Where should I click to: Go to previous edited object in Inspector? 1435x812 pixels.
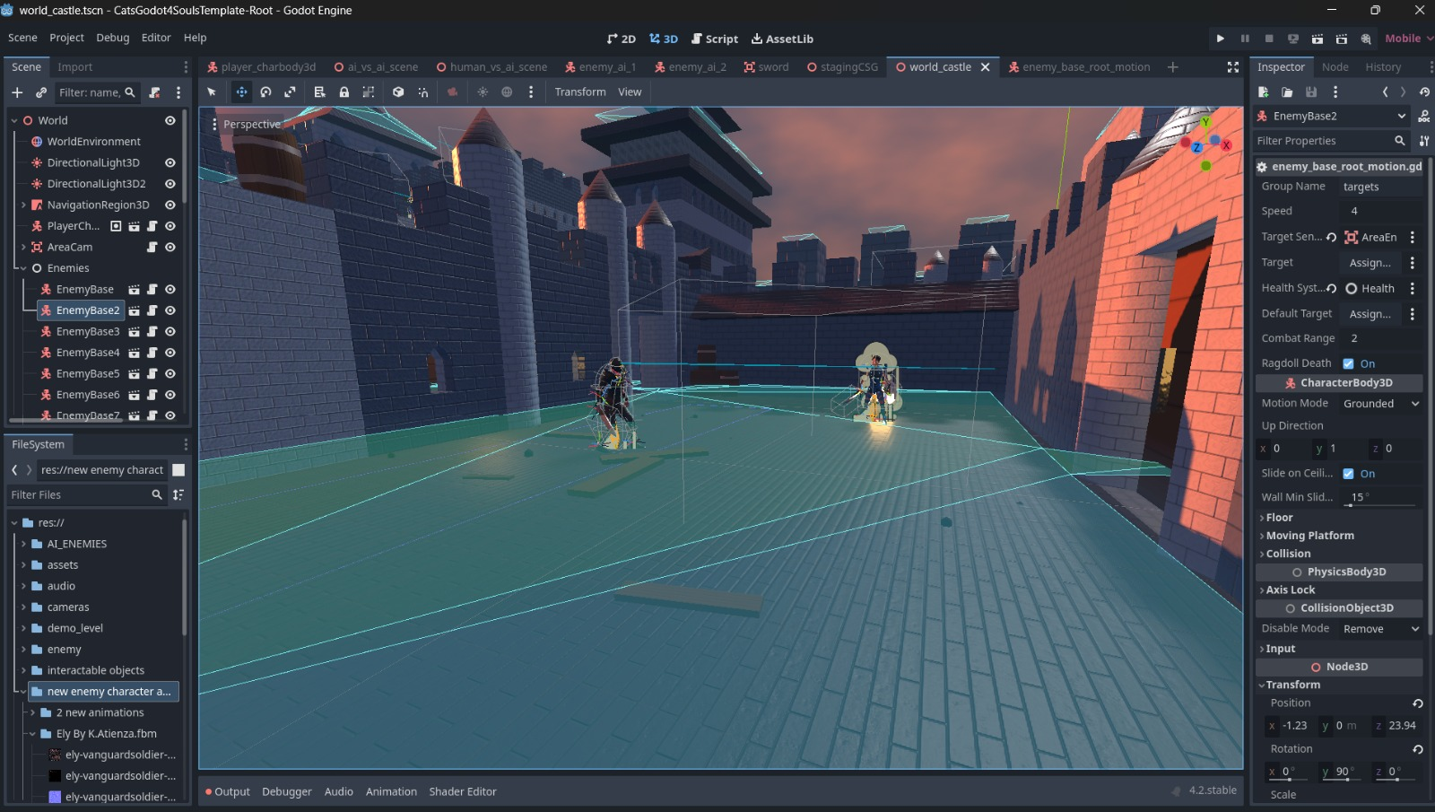(x=1386, y=92)
